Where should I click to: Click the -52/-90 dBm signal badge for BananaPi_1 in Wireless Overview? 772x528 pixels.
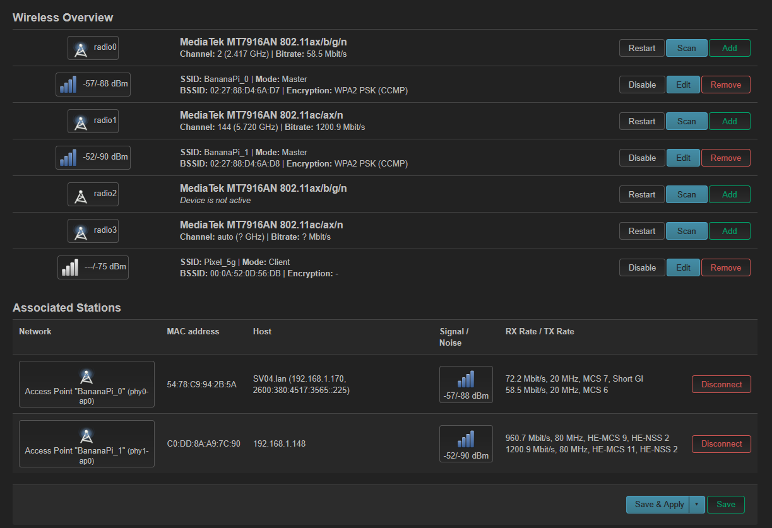point(93,158)
